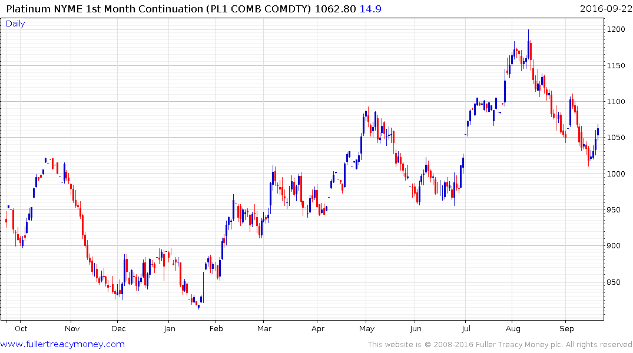Click the last price value 1062.80

[x=336, y=9]
